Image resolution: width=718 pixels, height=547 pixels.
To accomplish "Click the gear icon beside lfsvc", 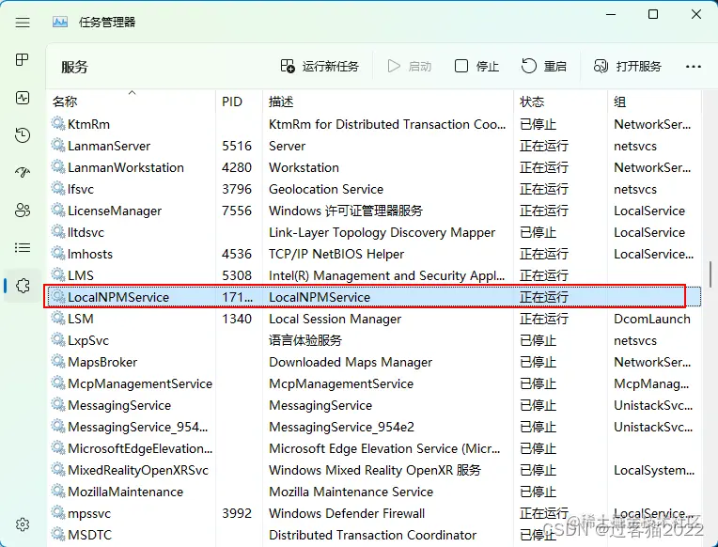I will pyautogui.click(x=57, y=189).
